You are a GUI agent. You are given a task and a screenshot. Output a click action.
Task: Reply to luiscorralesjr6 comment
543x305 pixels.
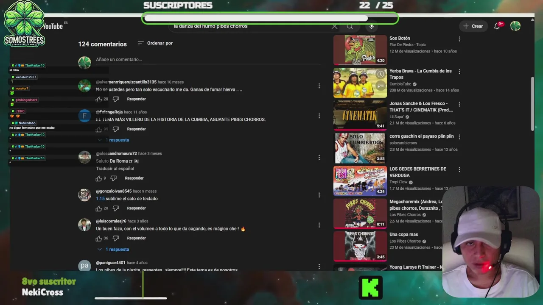[136, 238]
